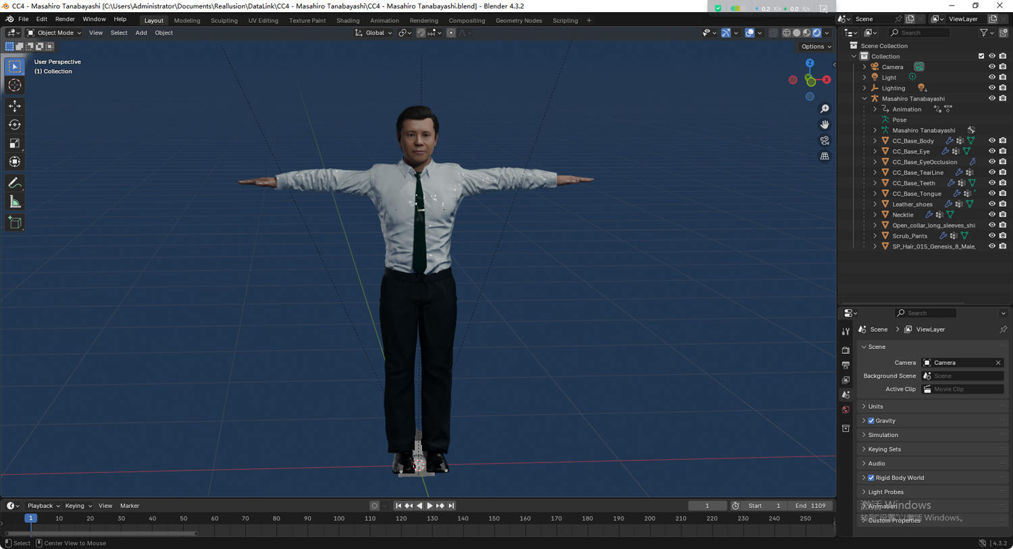Activate the Annotate pencil tool
The image size is (1013, 549).
pos(15,183)
